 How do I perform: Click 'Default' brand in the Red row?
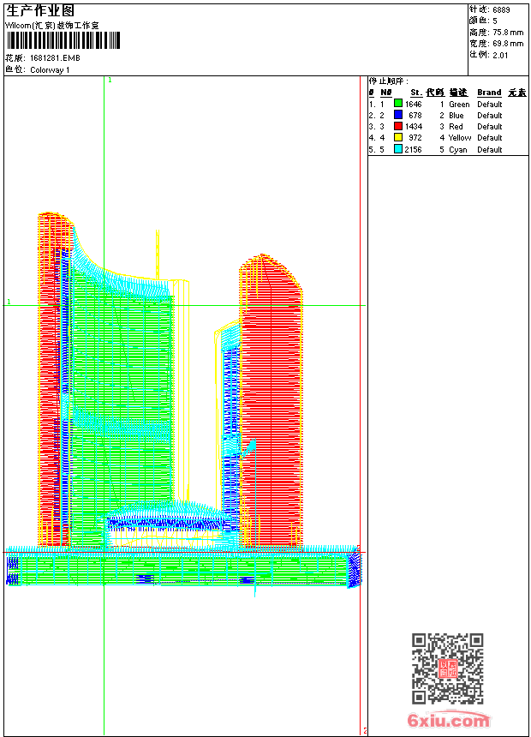click(490, 127)
